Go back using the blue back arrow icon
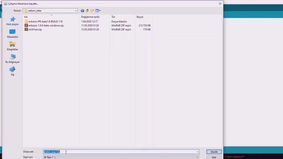Image resolution: width=283 pixels, height=159 pixels. pyautogui.click(x=82, y=11)
